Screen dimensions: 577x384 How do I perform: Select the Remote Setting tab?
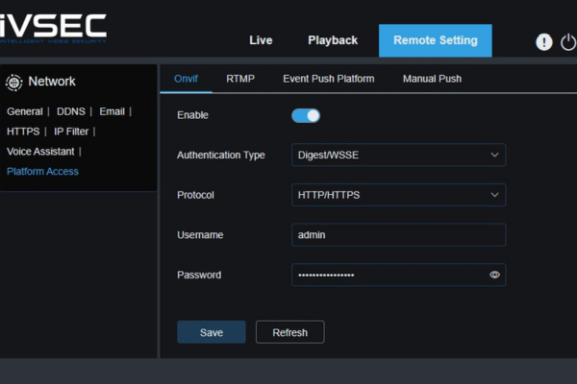[436, 40]
